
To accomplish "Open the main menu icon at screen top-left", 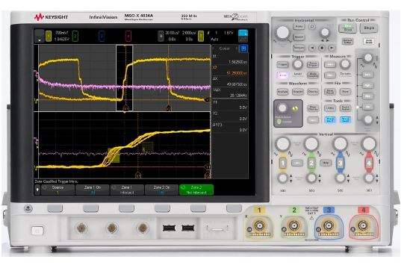I will point(40,37).
